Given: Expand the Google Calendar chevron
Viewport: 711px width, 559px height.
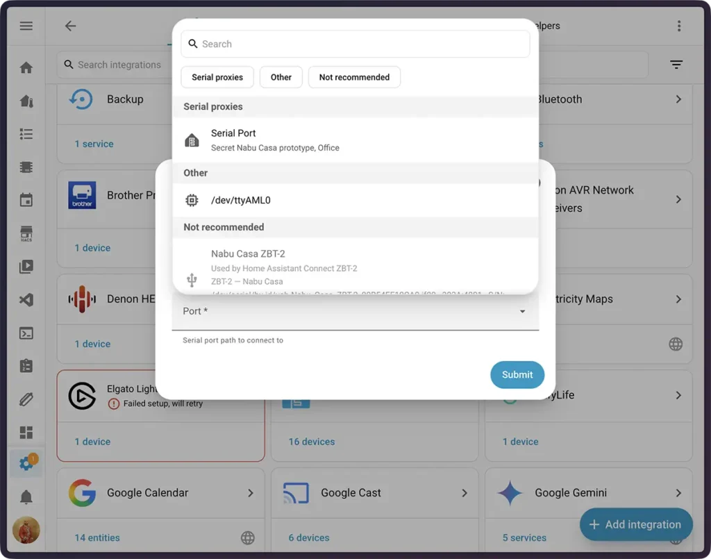Looking at the screenshot, I should coord(250,493).
